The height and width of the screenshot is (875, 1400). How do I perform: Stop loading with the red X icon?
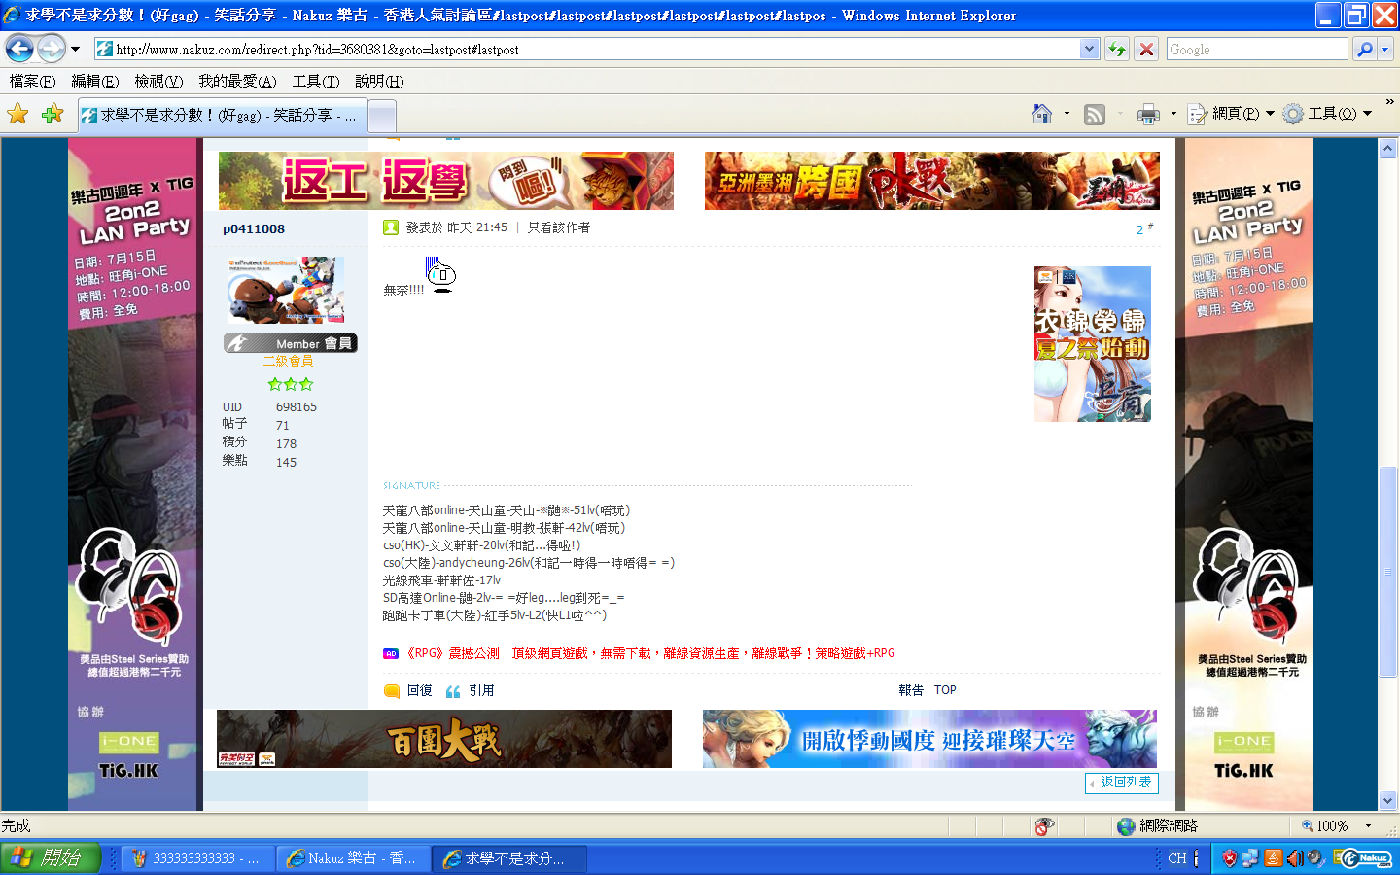1147,49
